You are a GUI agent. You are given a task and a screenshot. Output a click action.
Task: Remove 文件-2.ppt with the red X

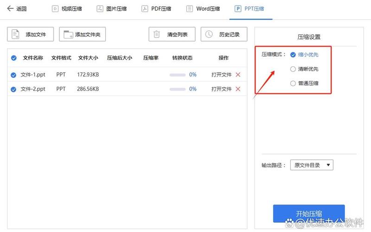238,89
